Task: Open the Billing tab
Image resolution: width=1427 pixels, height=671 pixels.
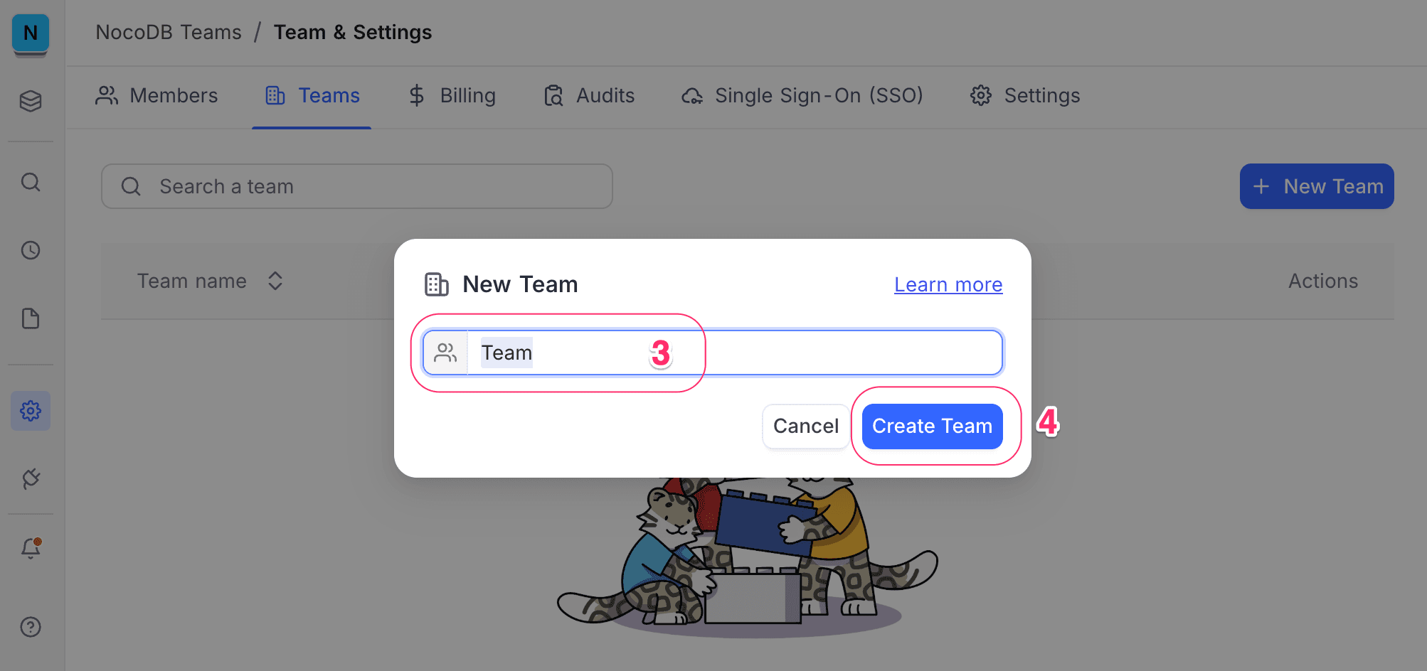Action: click(x=451, y=95)
